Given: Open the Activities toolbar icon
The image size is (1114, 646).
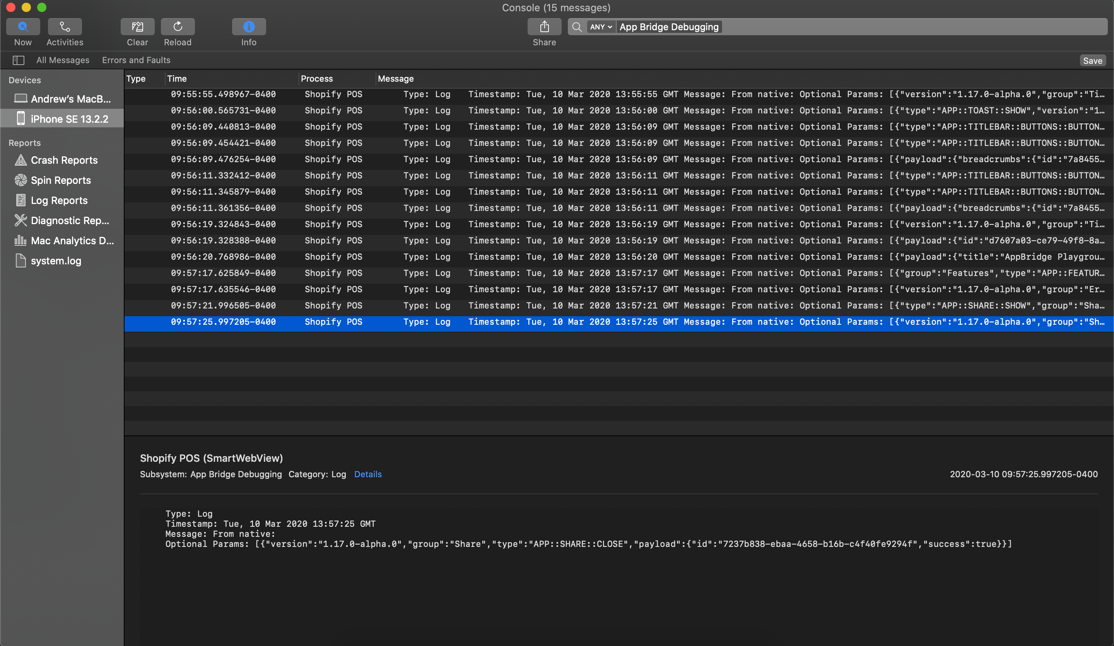Looking at the screenshot, I should pos(65,27).
